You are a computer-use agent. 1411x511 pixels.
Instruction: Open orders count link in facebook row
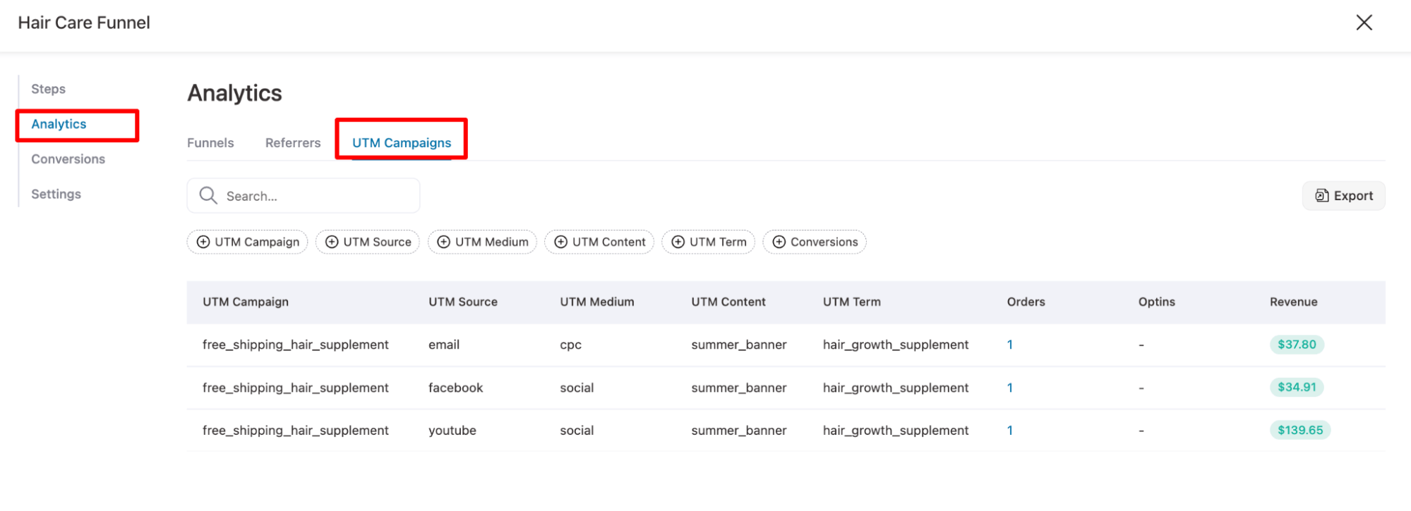tap(1010, 388)
